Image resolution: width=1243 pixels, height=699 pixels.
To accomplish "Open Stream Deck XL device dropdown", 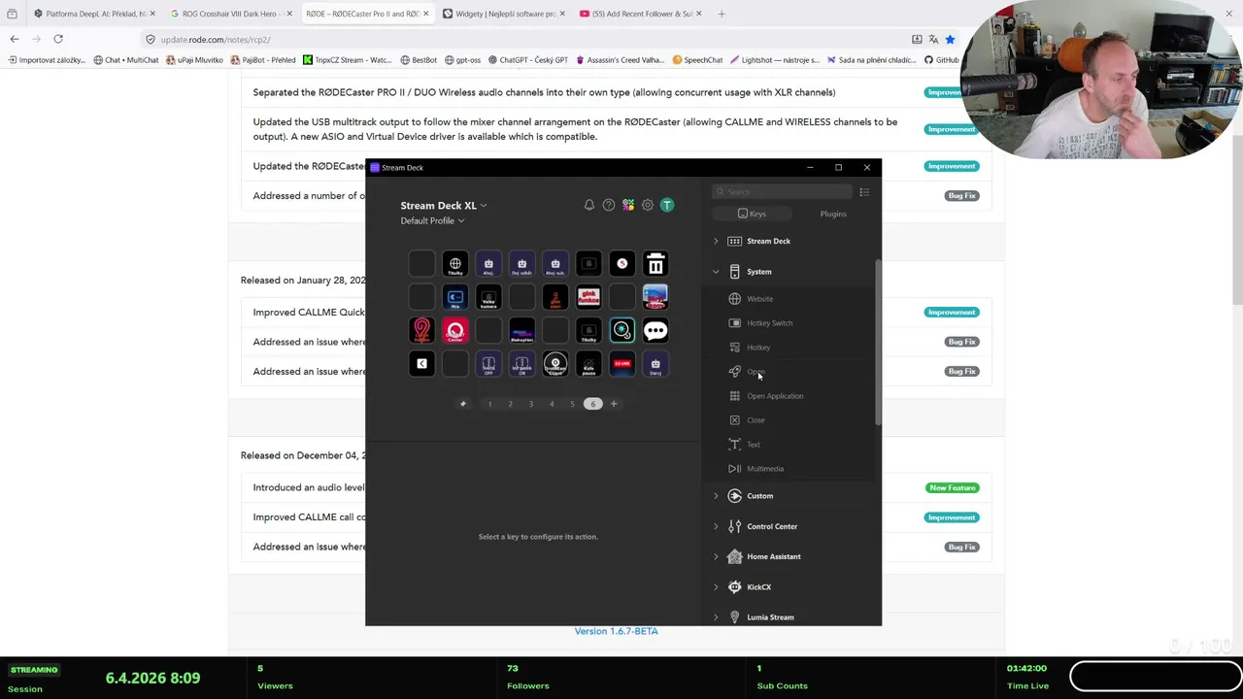I will 444,206.
